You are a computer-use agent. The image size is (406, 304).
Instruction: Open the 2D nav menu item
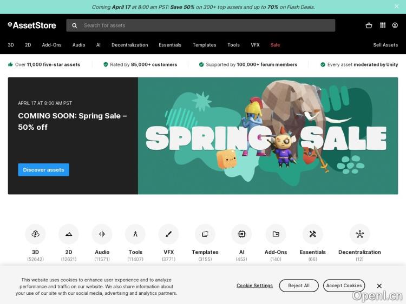28,45
